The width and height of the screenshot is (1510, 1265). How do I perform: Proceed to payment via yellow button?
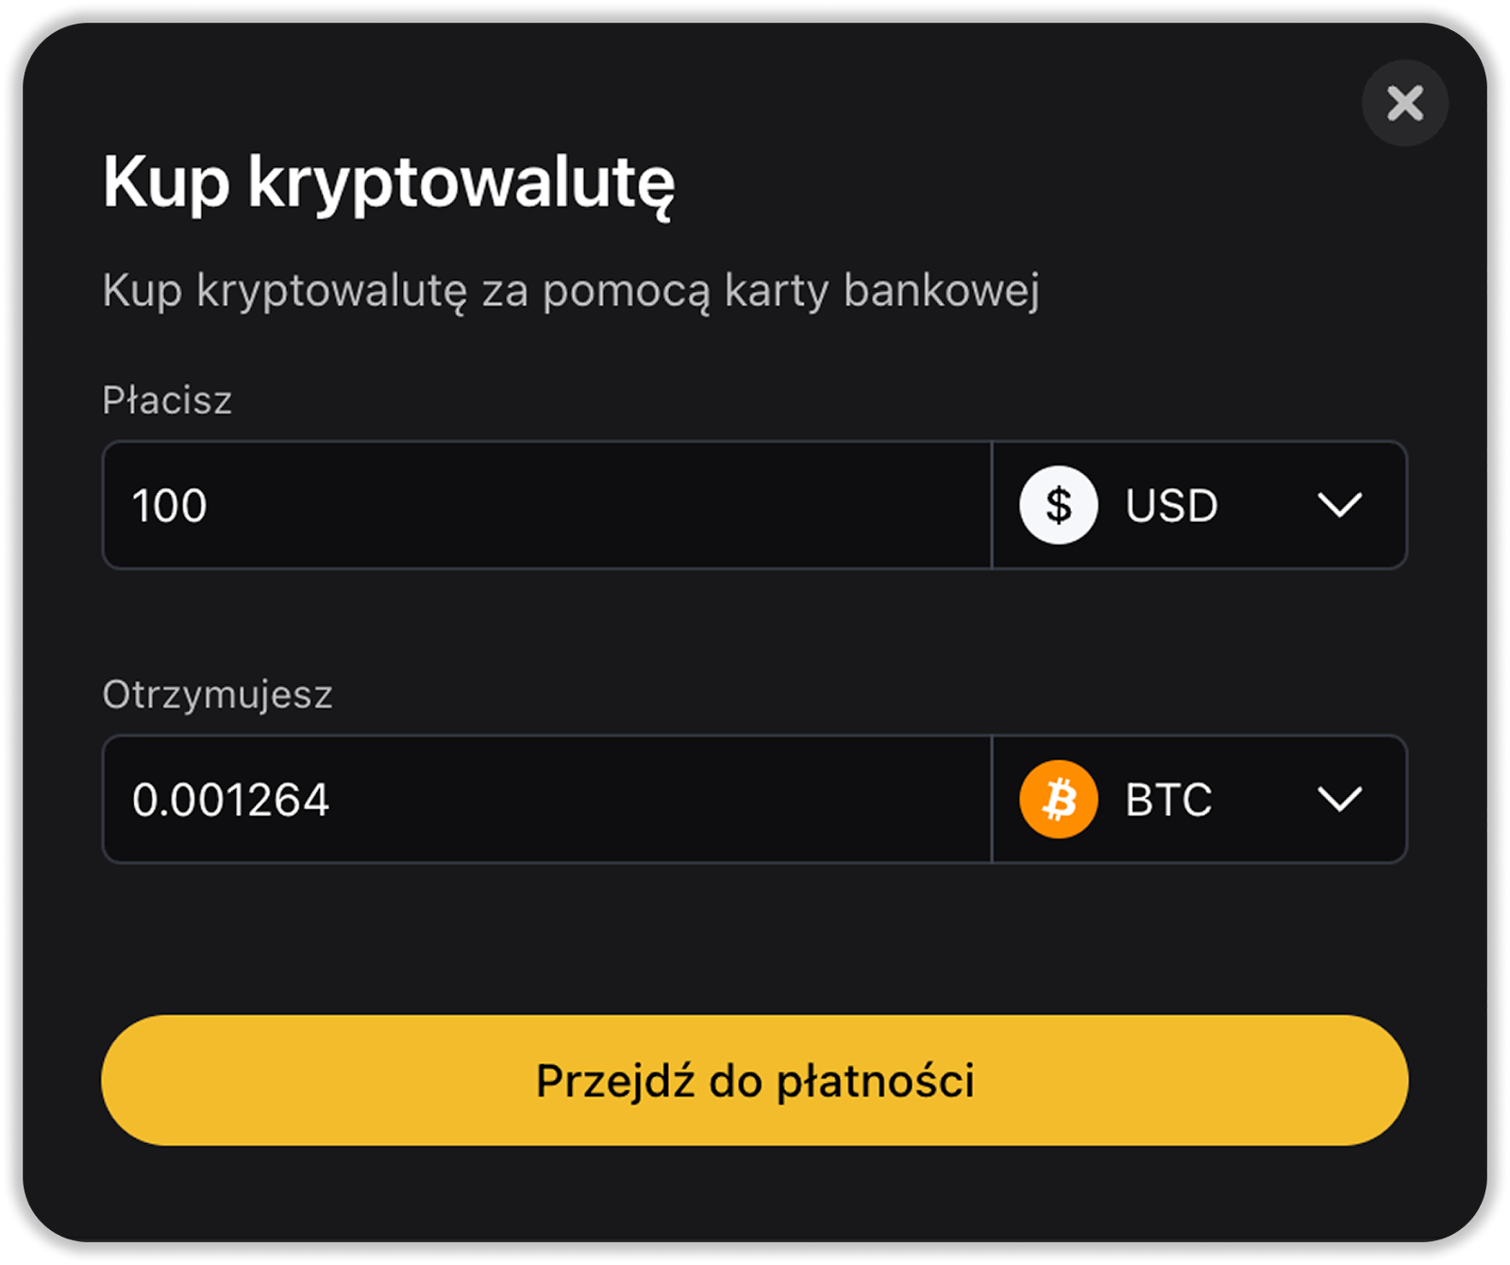pyautogui.click(x=754, y=1080)
